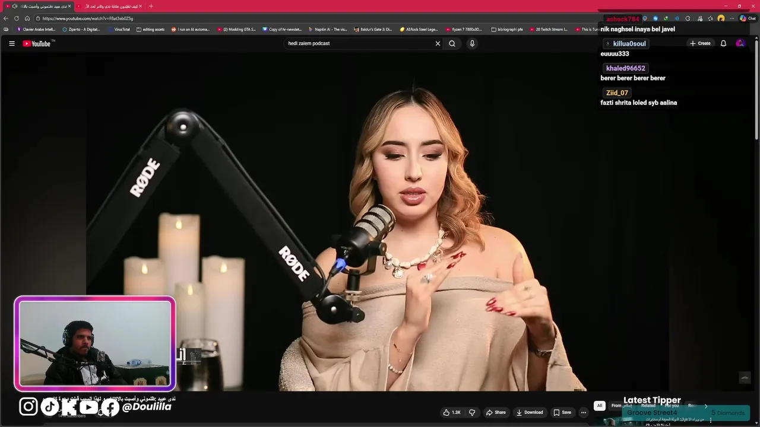Open 'Copy of hr-newslet...' bookmark
The image size is (760, 427).
click(282, 29)
